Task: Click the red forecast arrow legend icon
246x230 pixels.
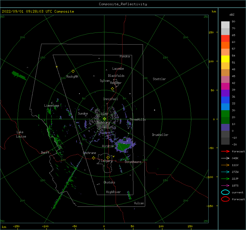Action: 225,151
